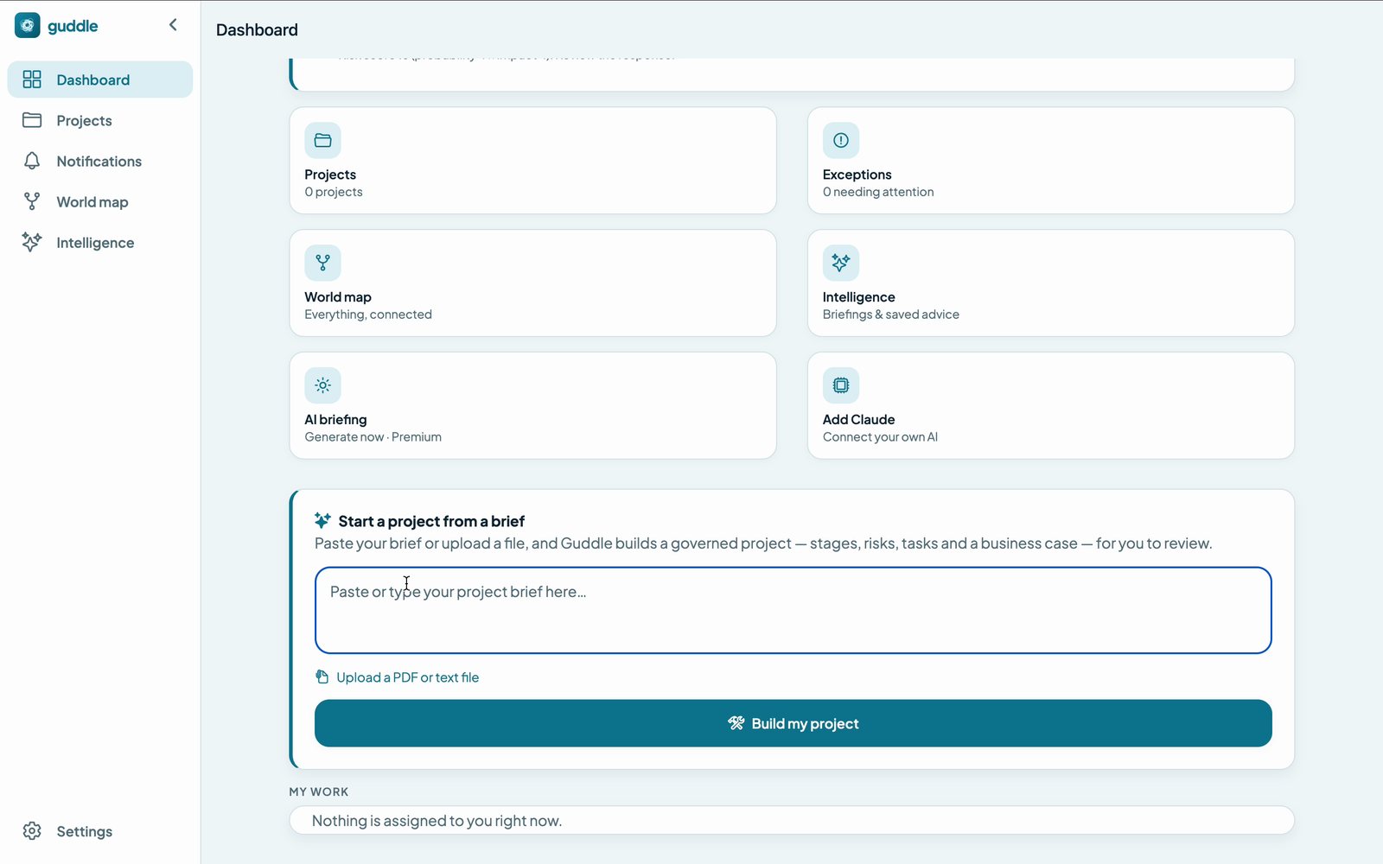The width and height of the screenshot is (1383, 864).
Task: Focus the project brief text box
Action: coord(793,610)
